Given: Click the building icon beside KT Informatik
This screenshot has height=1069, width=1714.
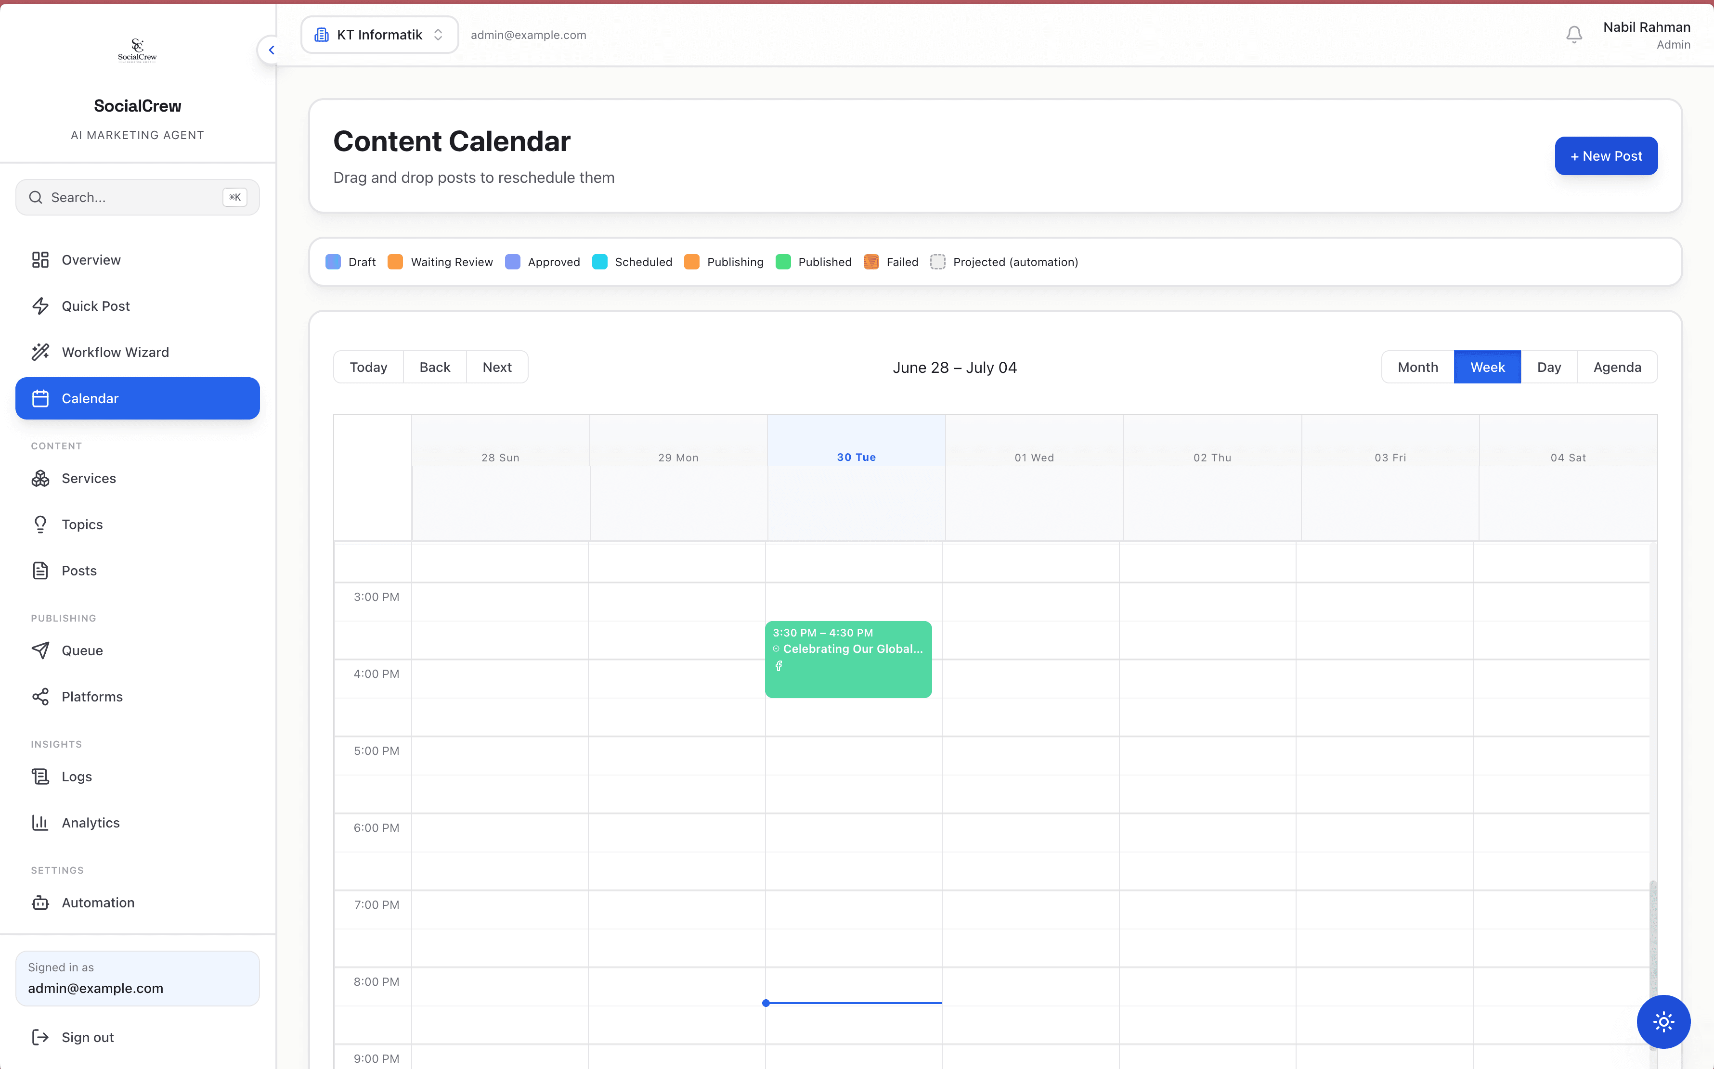Looking at the screenshot, I should tap(322, 35).
